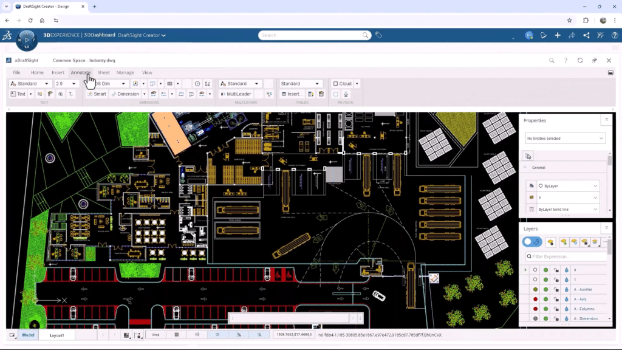The image size is (622, 350).
Task: Click the red color swatch of A - Columns layer
Action: point(535,309)
